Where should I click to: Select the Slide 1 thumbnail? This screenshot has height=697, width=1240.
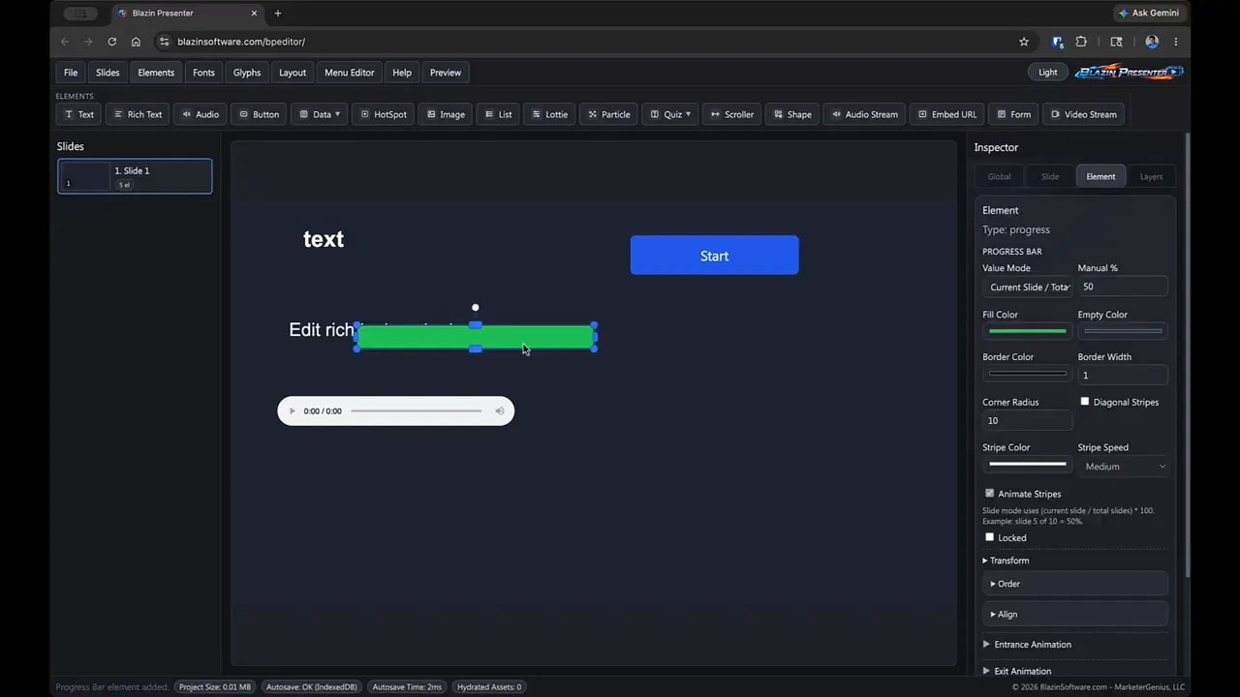(x=135, y=176)
